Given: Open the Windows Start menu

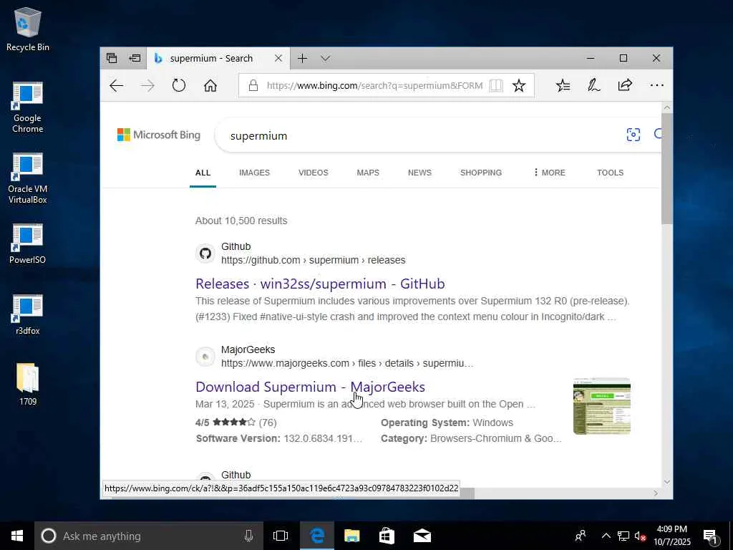Looking at the screenshot, I should click(x=17, y=536).
